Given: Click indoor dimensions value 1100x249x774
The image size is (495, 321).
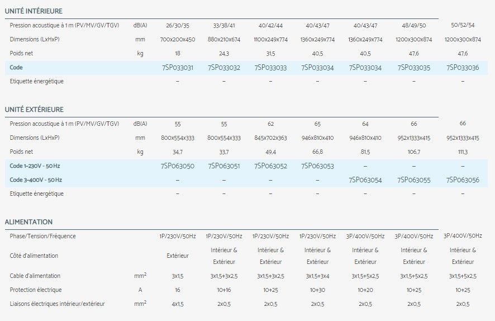Looking at the screenshot, I should (x=270, y=40).
